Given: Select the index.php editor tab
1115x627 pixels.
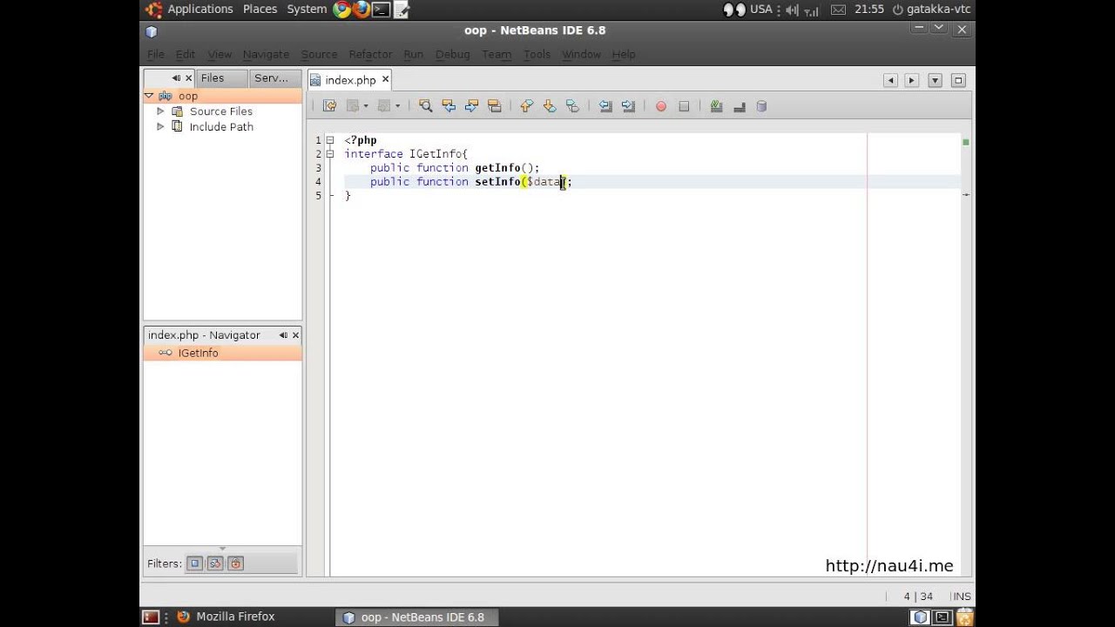Looking at the screenshot, I should tap(350, 80).
